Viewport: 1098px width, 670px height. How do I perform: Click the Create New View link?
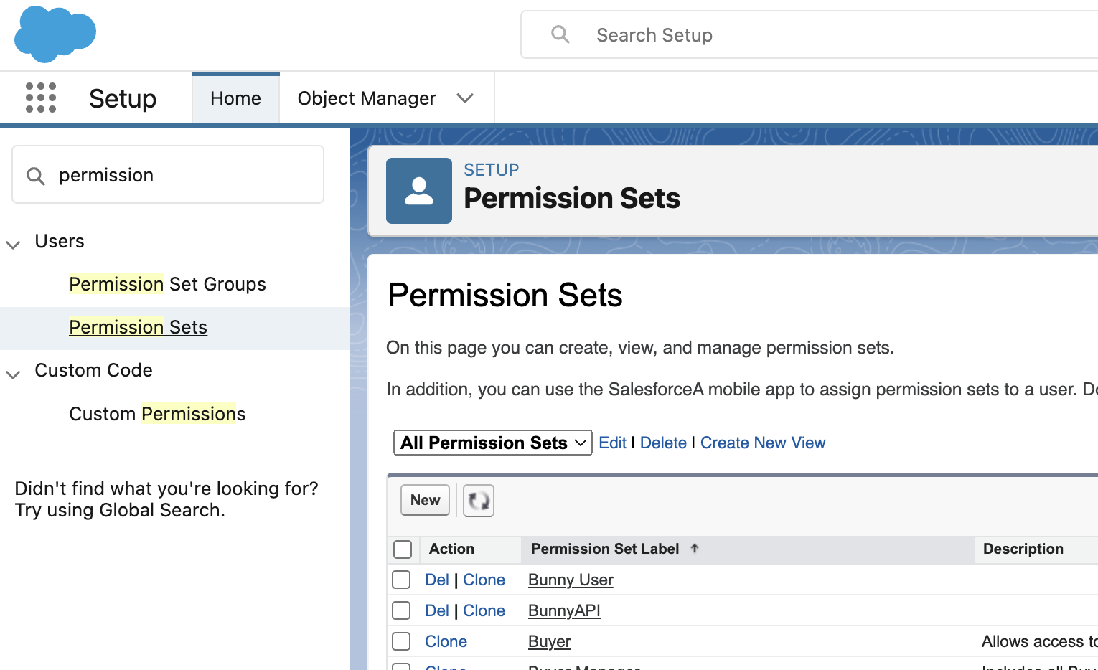[763, 443]
